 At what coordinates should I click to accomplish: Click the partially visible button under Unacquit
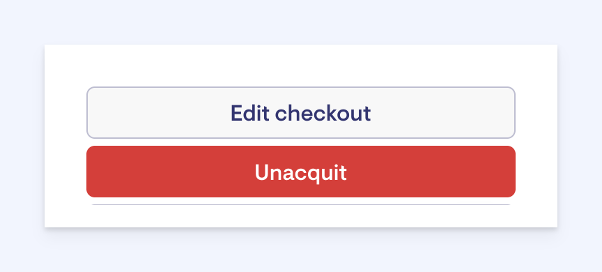[x=300, y=205]
